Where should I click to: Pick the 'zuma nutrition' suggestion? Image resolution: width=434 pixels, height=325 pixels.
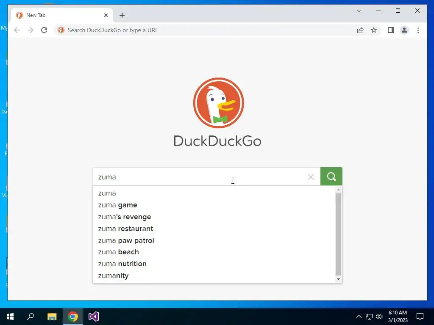(x=214, y=264)
